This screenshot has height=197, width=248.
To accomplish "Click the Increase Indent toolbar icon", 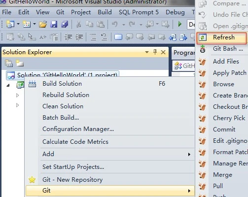I will tap(79, 37).
